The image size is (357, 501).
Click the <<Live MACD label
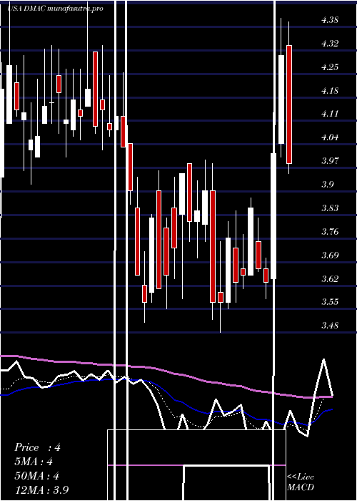(x=301, y=482)
